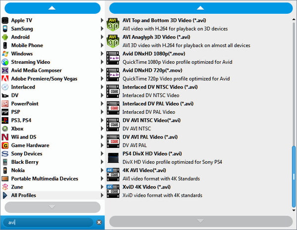Expand the Apple TV submenu arrow

click(102, 20)
